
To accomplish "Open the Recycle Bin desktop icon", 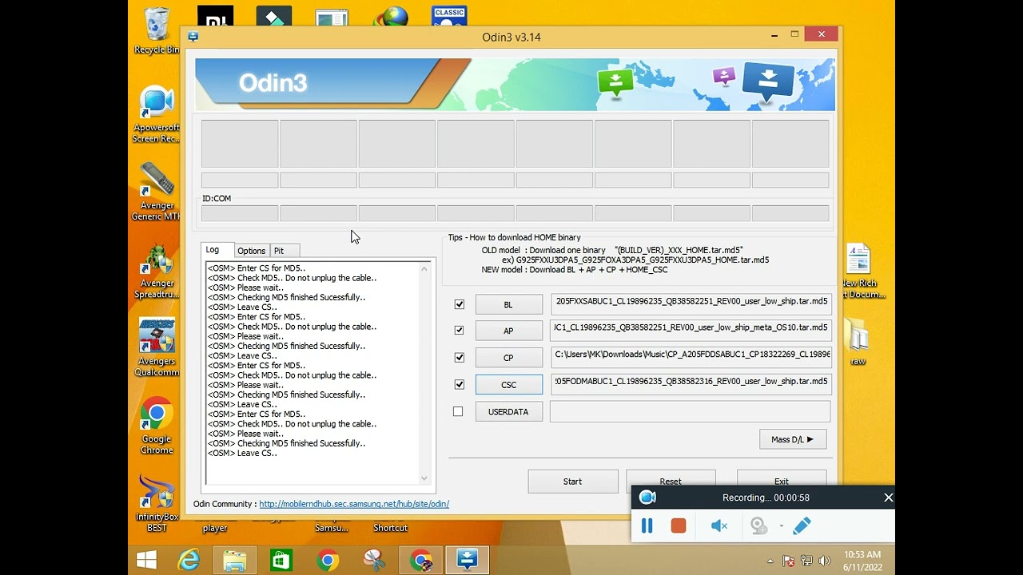I will [157, 30].
